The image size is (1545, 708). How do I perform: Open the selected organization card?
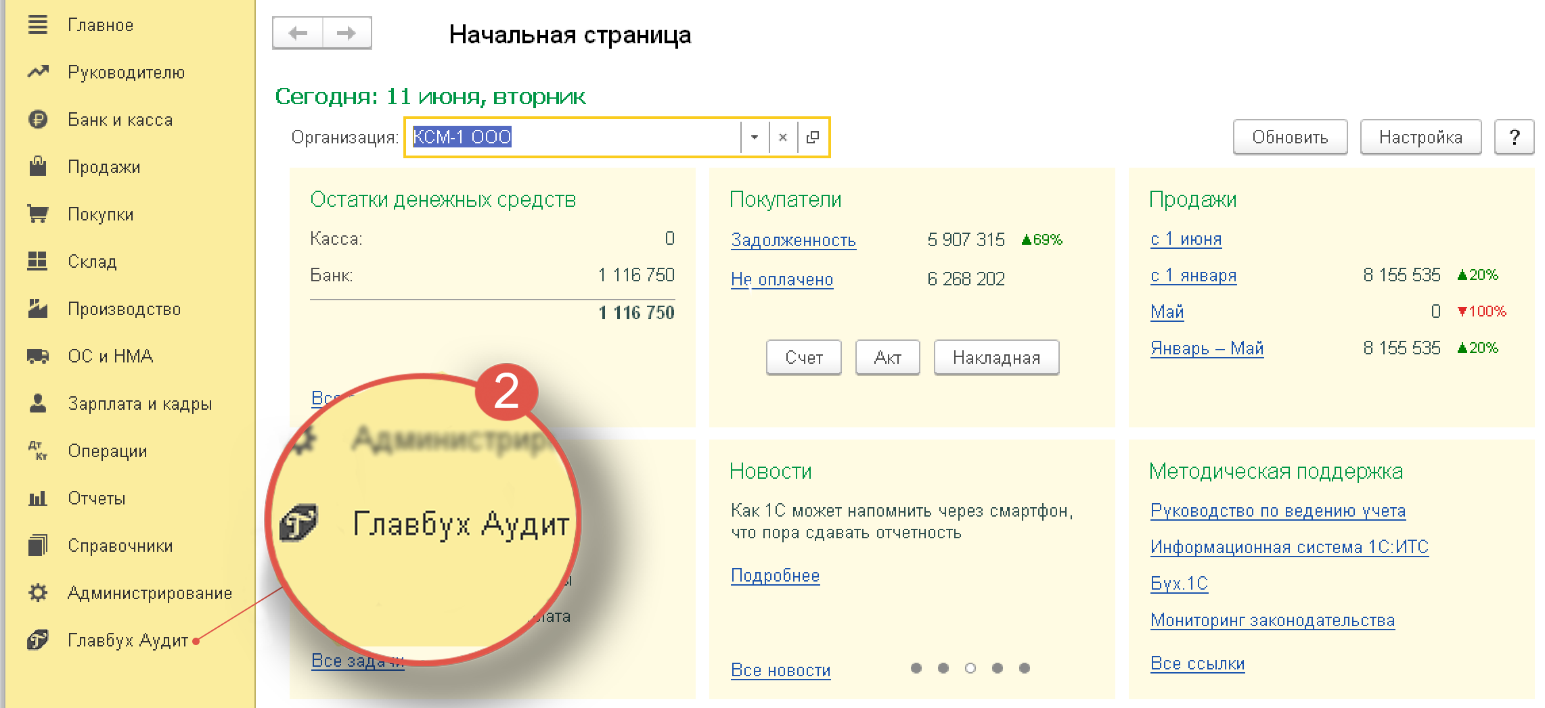[813, 137]
